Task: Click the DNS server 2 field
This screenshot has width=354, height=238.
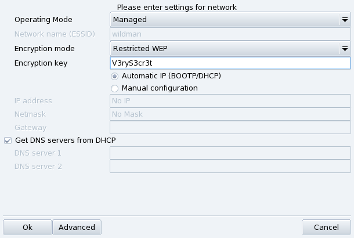Action: click(x=230, y=167)
